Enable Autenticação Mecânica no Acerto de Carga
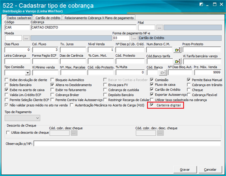 (x=72, y=105)
